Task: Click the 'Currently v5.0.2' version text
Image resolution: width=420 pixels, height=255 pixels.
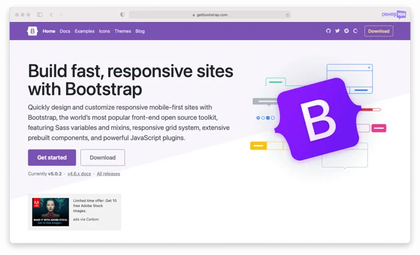Action: tap(45, 174)
